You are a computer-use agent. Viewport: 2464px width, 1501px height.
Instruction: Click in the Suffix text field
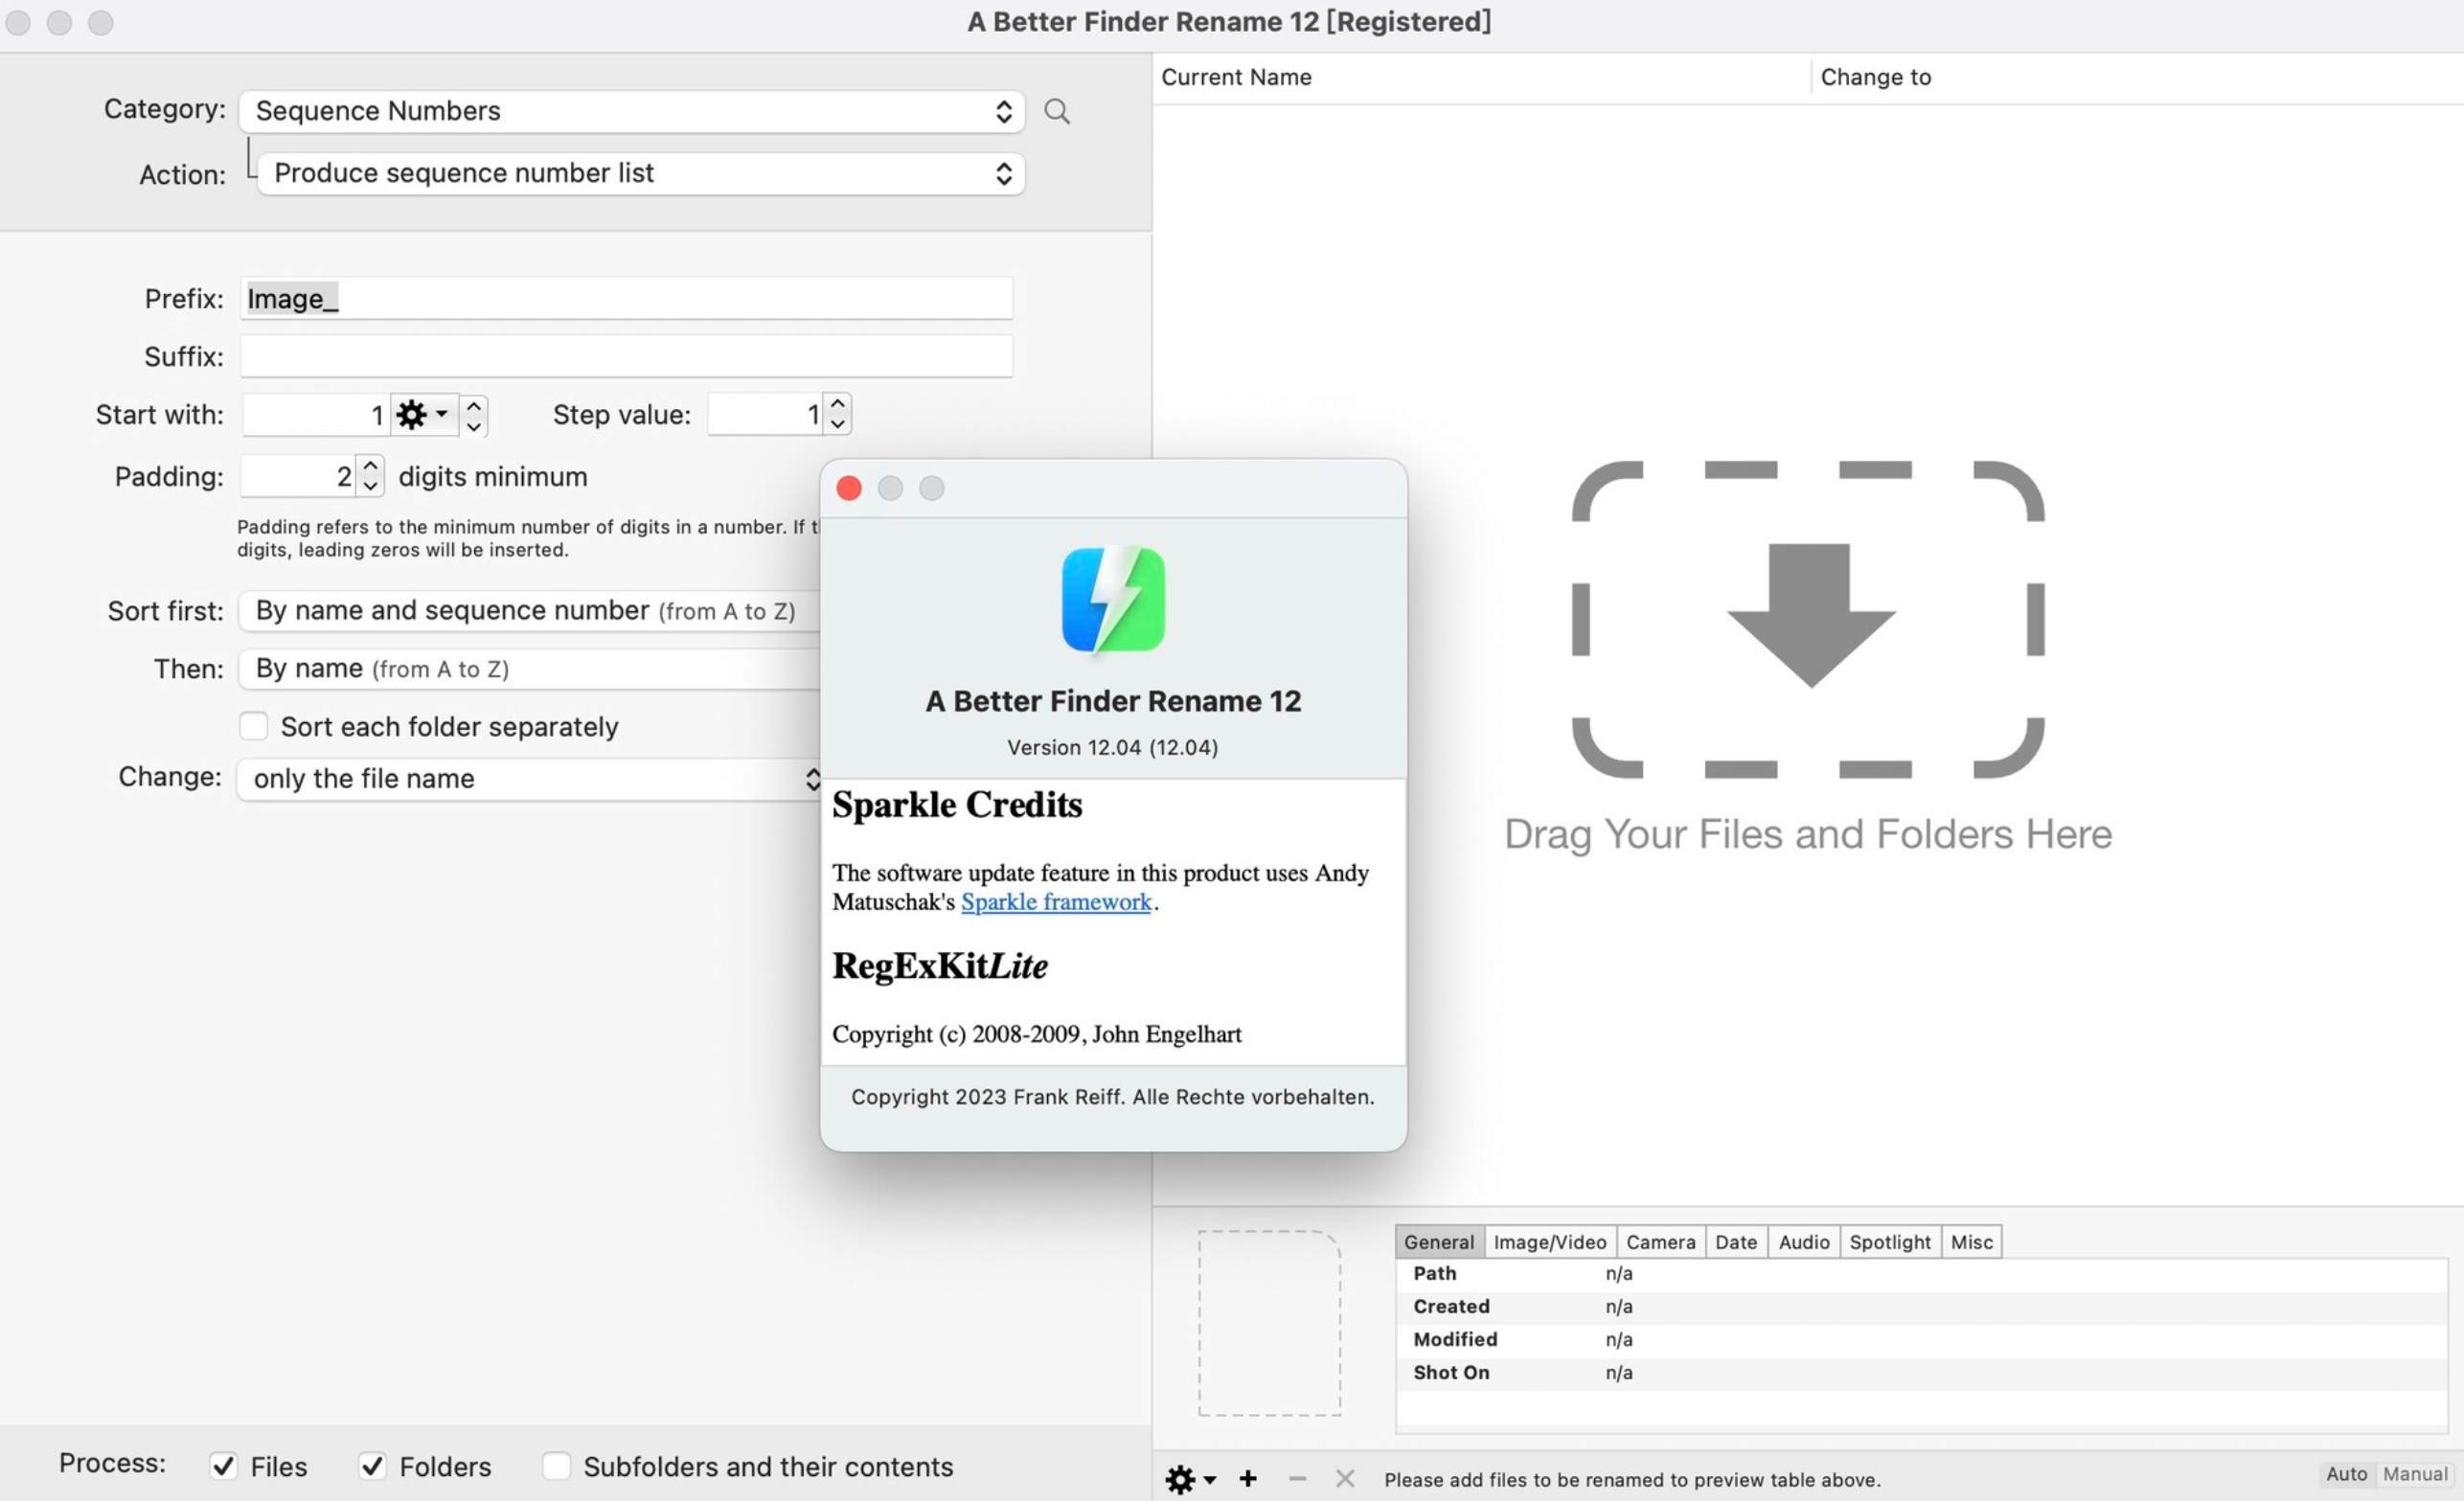point(626,356)
